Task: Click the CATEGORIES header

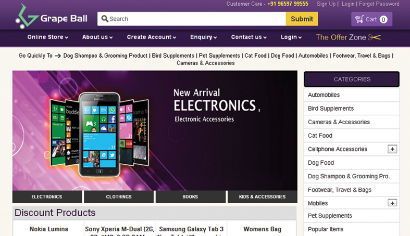Action: pos(352,79)
